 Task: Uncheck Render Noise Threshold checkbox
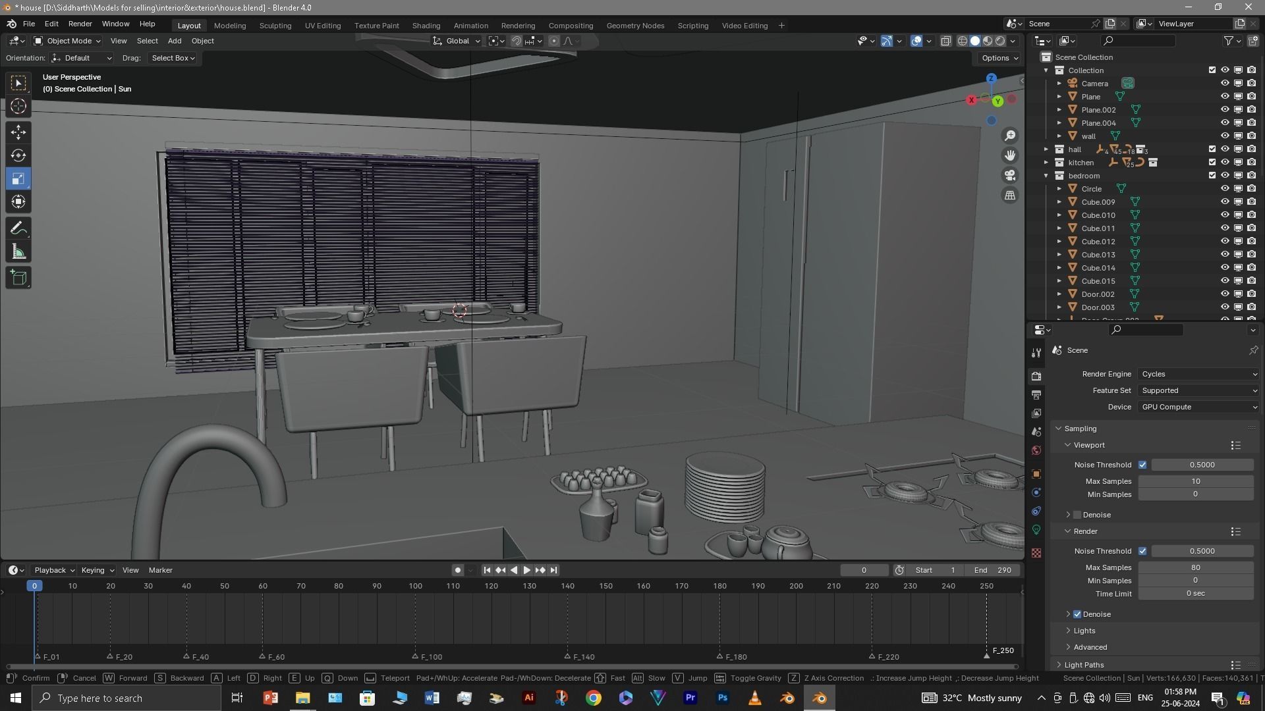(1142, 551)
